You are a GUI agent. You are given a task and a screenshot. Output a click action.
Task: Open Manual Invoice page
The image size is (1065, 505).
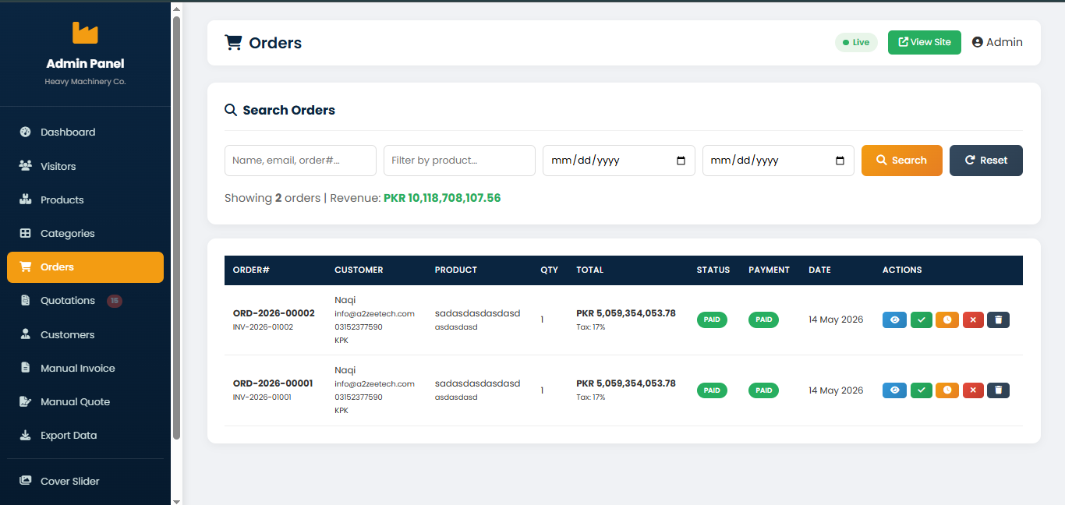85,368
